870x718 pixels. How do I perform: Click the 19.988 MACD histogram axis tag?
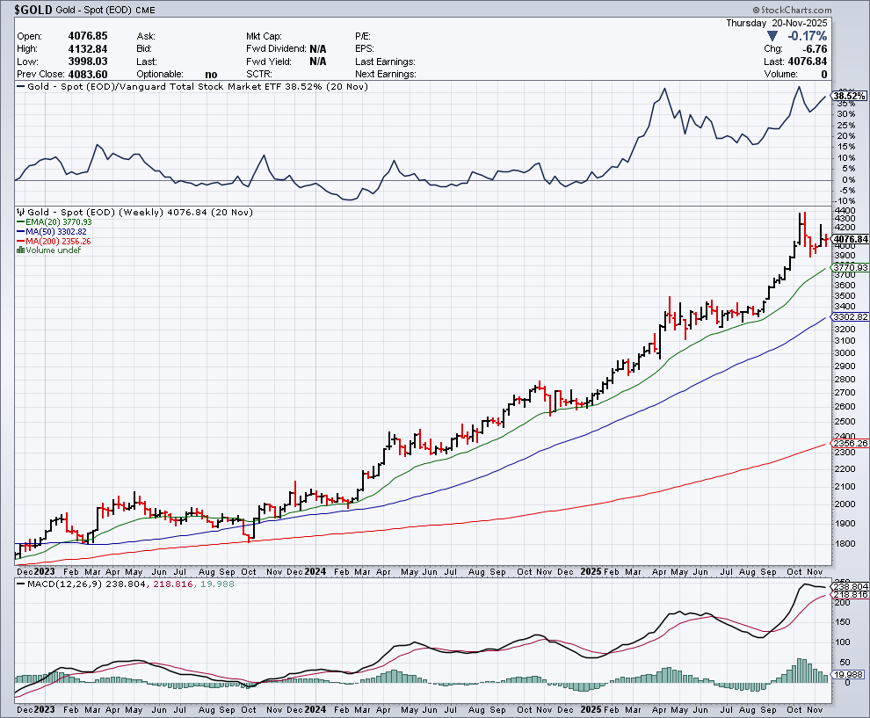(850, 675)
